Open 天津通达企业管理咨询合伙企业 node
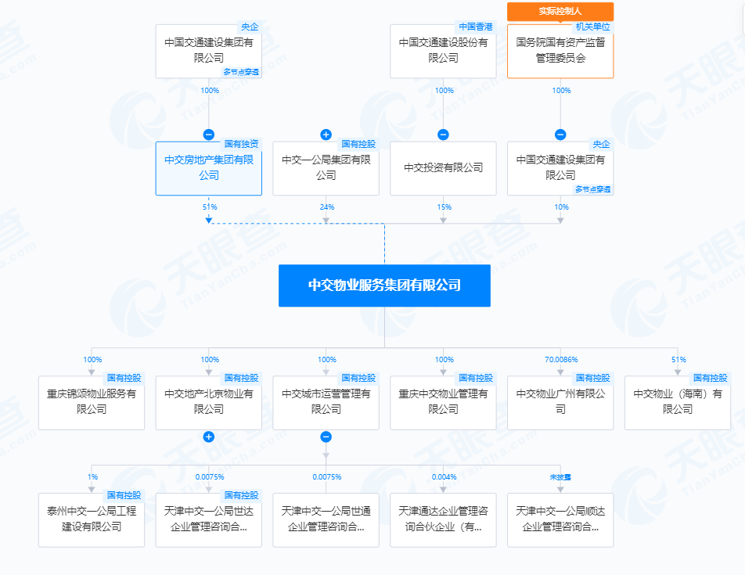Image resolution: width=745 pixels, height=575 pixels. click(443, 520)
